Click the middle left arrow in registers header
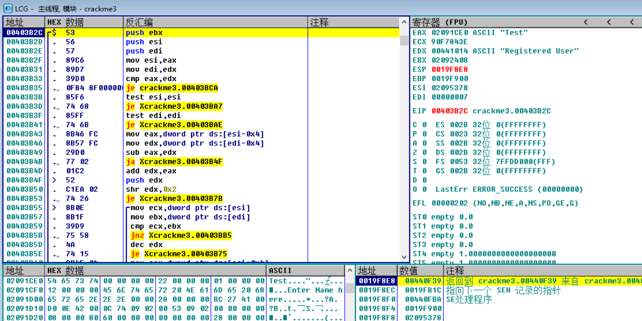Viewport: 642px width, 321px height. (x=609, y=22)
